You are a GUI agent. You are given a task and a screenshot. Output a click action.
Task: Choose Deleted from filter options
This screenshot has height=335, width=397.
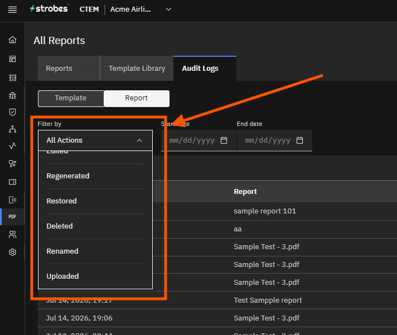tap(95, 226)
